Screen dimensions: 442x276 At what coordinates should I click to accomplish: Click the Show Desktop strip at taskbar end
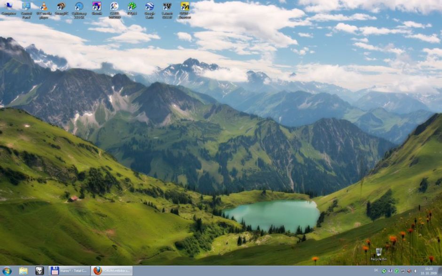coord(440,271)
